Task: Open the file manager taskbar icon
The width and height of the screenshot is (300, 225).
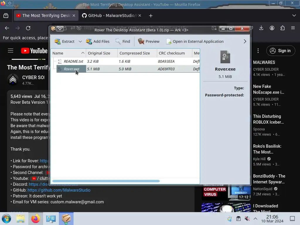Action: click(x=21, y=219)
